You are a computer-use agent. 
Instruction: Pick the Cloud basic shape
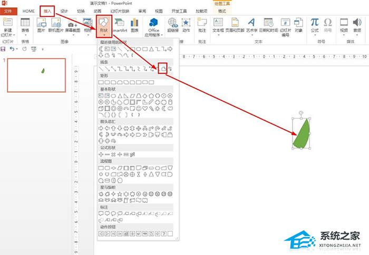click(x=170, y=108)
